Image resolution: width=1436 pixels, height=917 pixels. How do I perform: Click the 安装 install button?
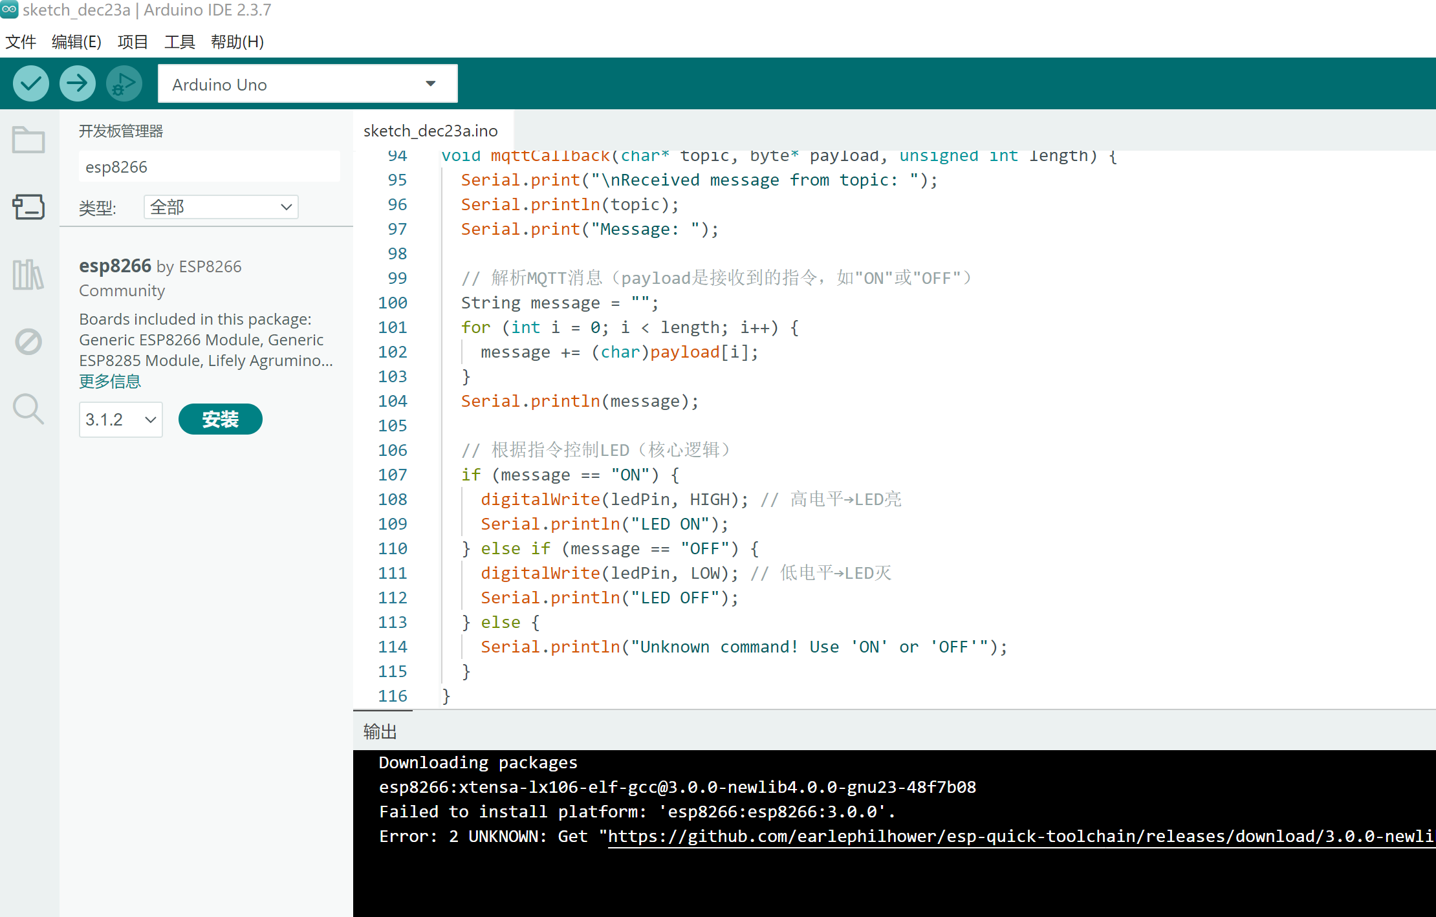[220, 420]
